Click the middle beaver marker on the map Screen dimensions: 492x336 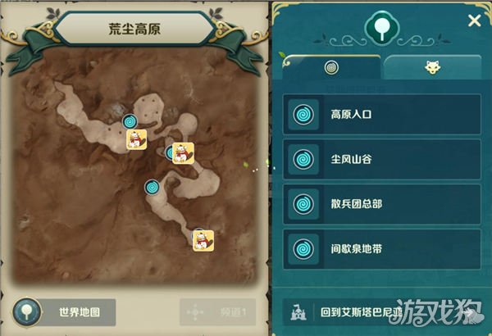click(x=183, y=153)
